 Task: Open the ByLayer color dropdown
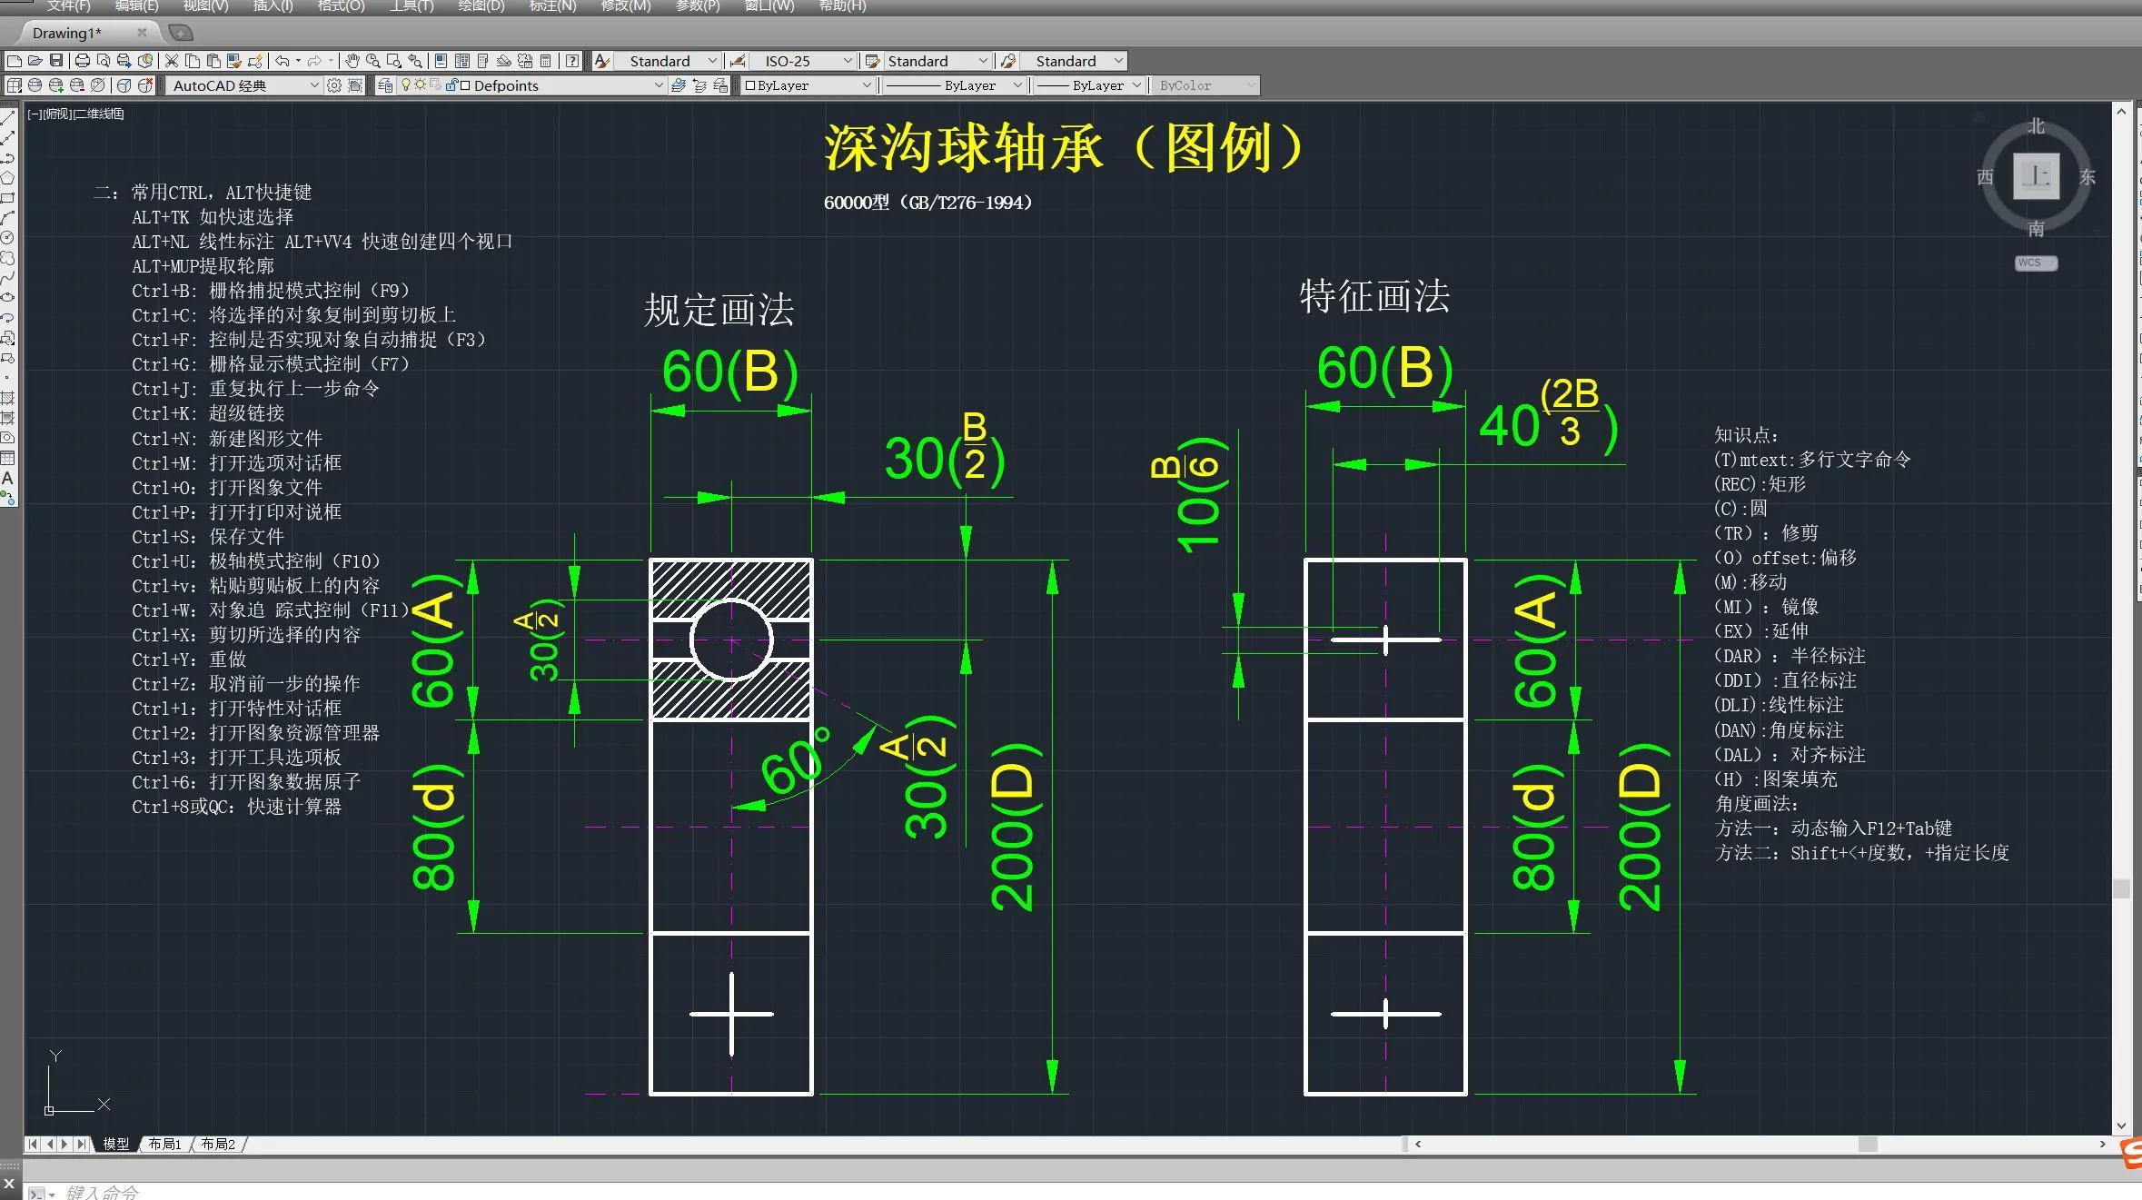click(x=867, y=85)
